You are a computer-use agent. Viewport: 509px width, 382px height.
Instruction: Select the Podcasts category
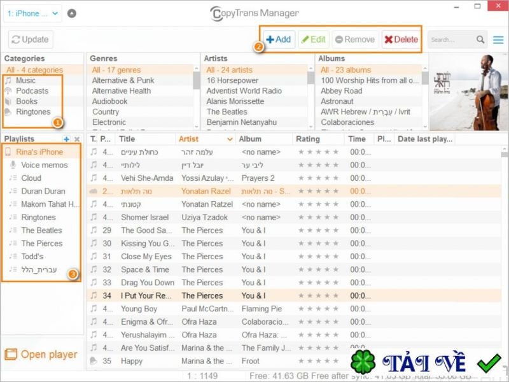(32, 90)
